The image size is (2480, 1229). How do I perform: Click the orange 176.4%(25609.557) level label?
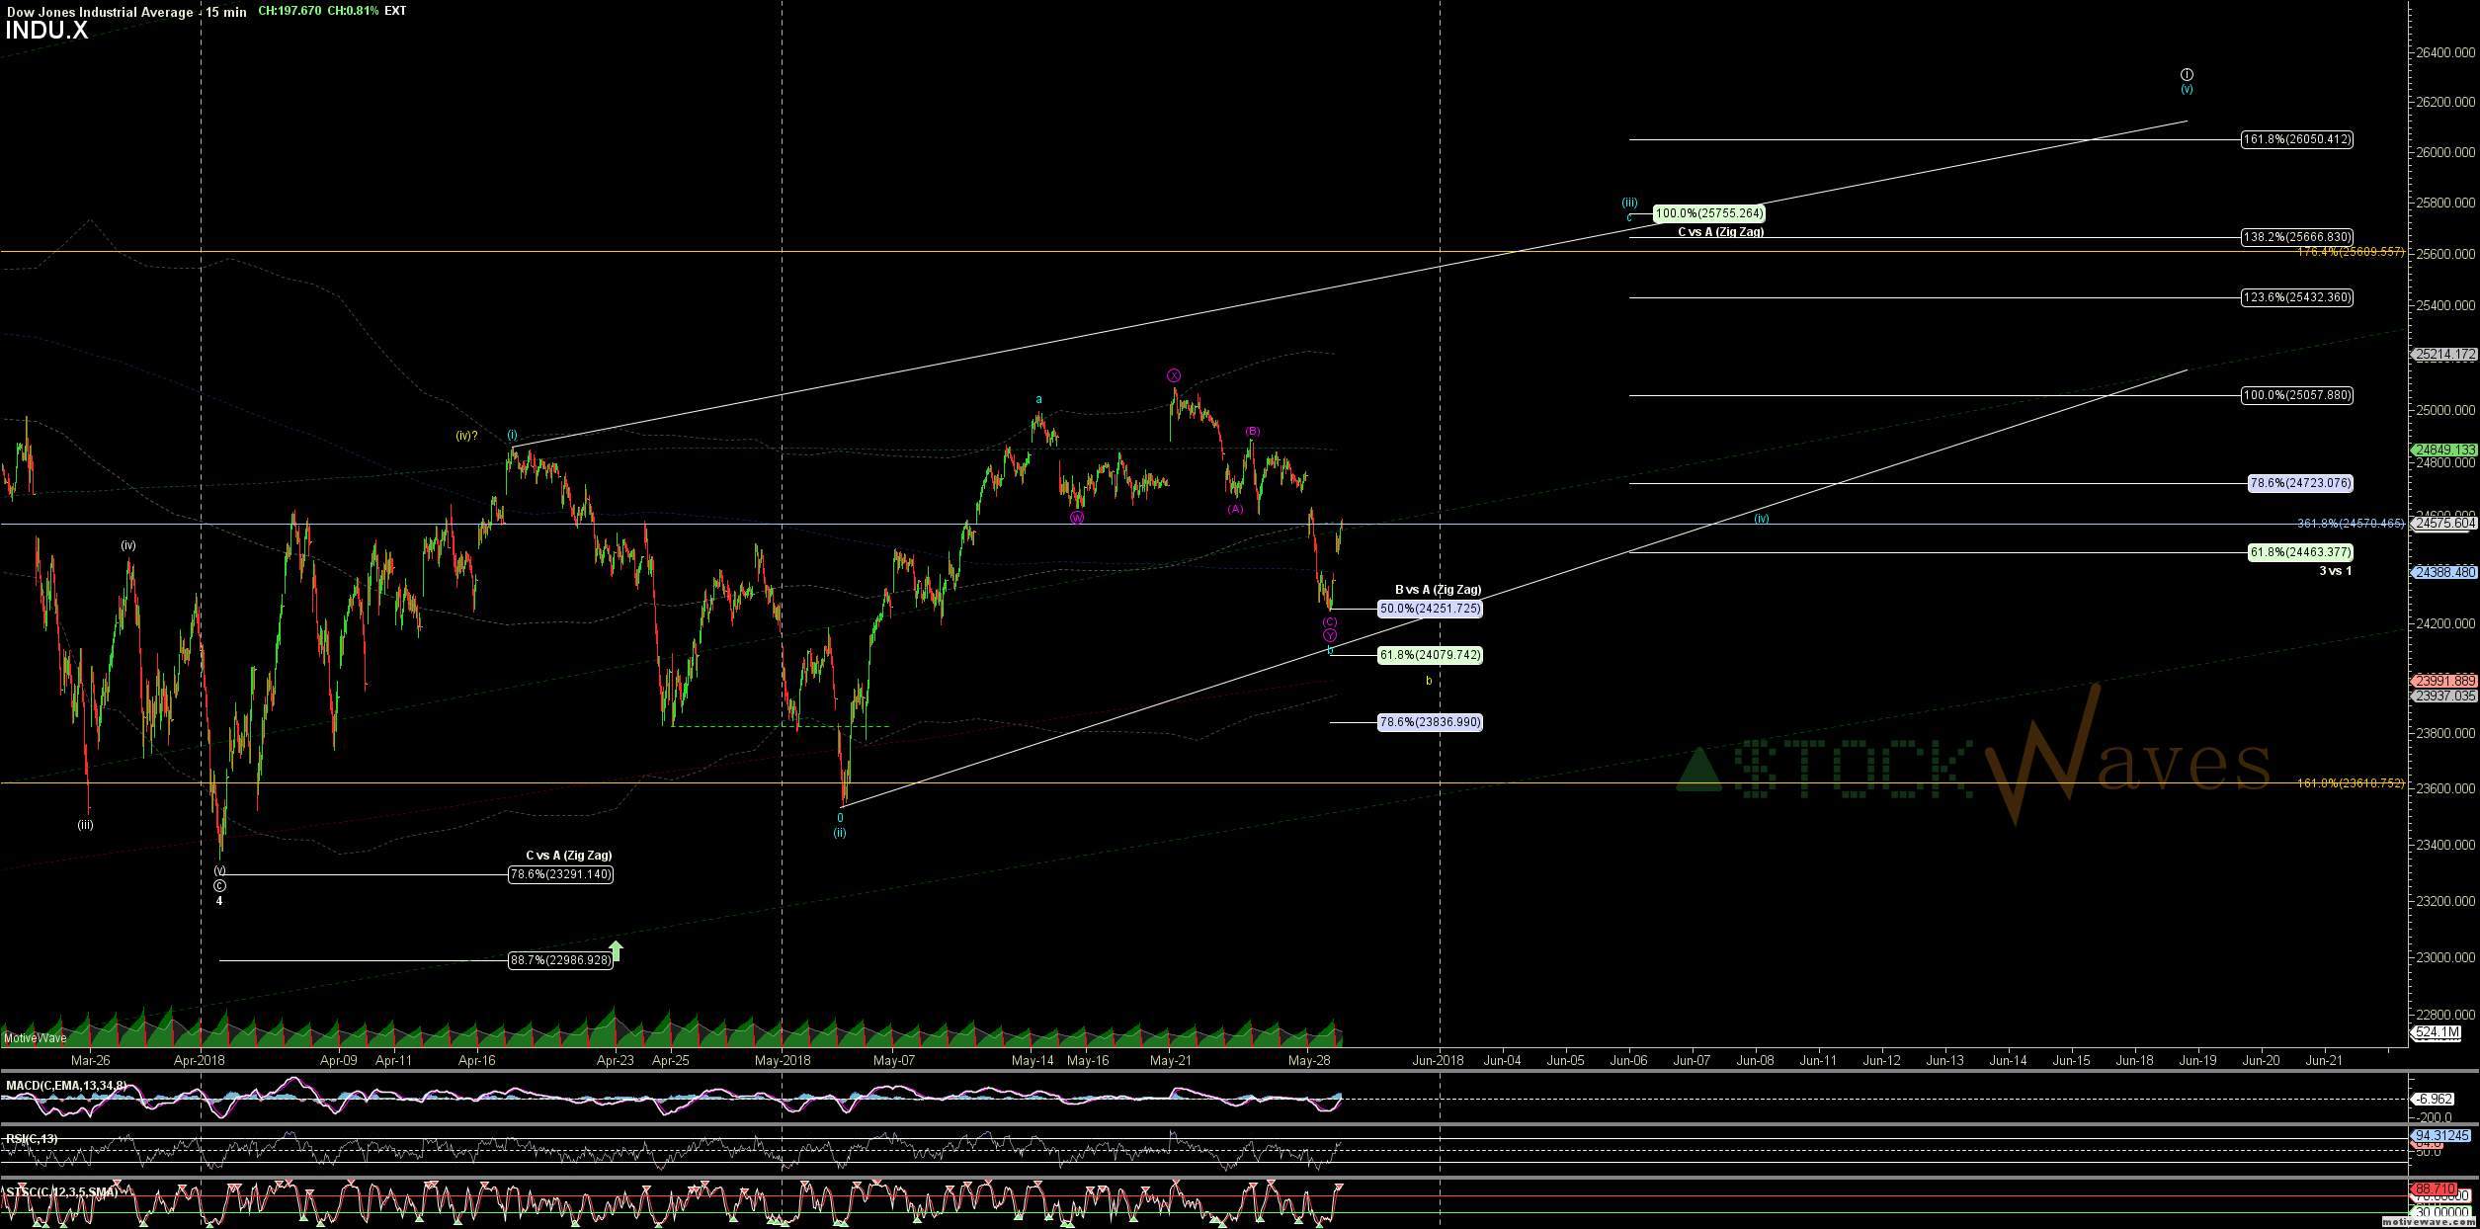coord(2351,252)
